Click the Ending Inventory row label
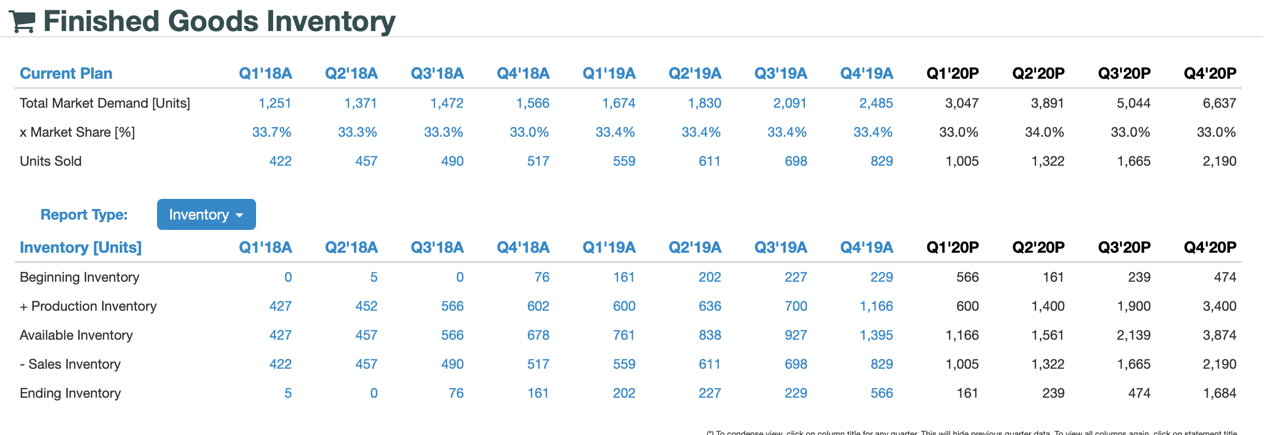The height and width of the screenshot is (435, 1273). pyautogui.click(x=70, y=393)
